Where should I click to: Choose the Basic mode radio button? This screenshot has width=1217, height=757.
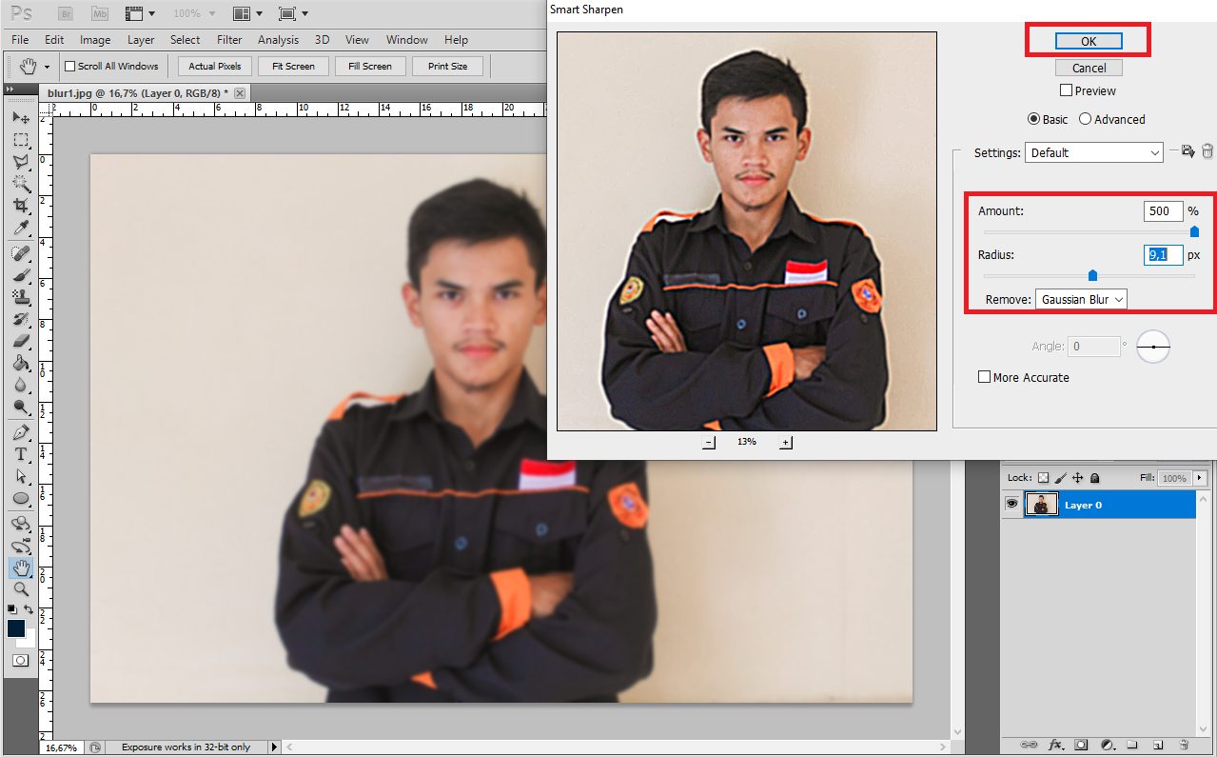coord(1033,119)
